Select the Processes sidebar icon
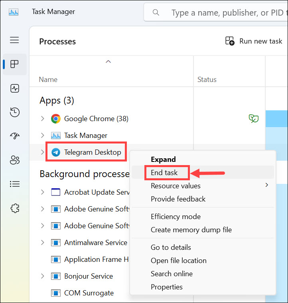288x303 pixels. (15, 64)
